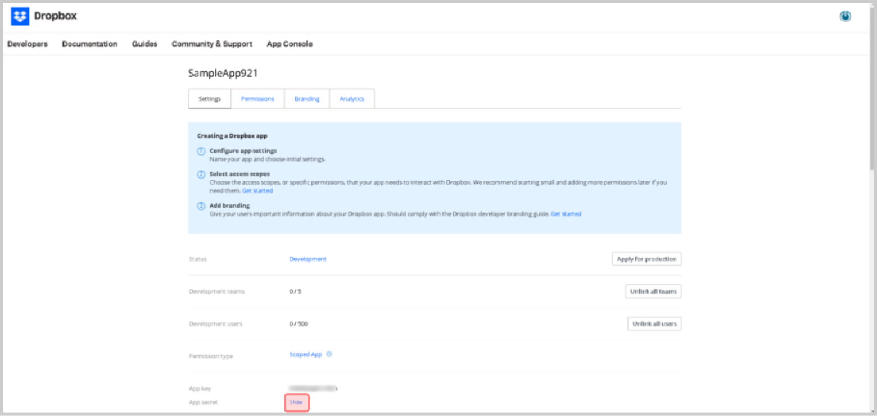Click the blurred App key value

coord(313,388)
